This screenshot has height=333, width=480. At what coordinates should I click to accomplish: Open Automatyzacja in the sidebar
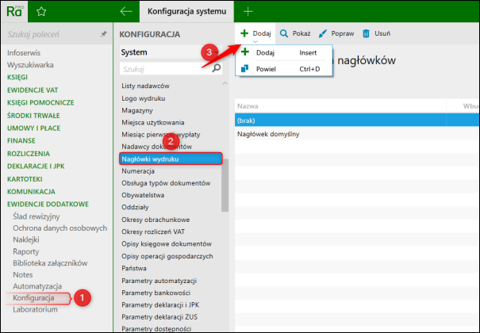(x=37, y=286)
